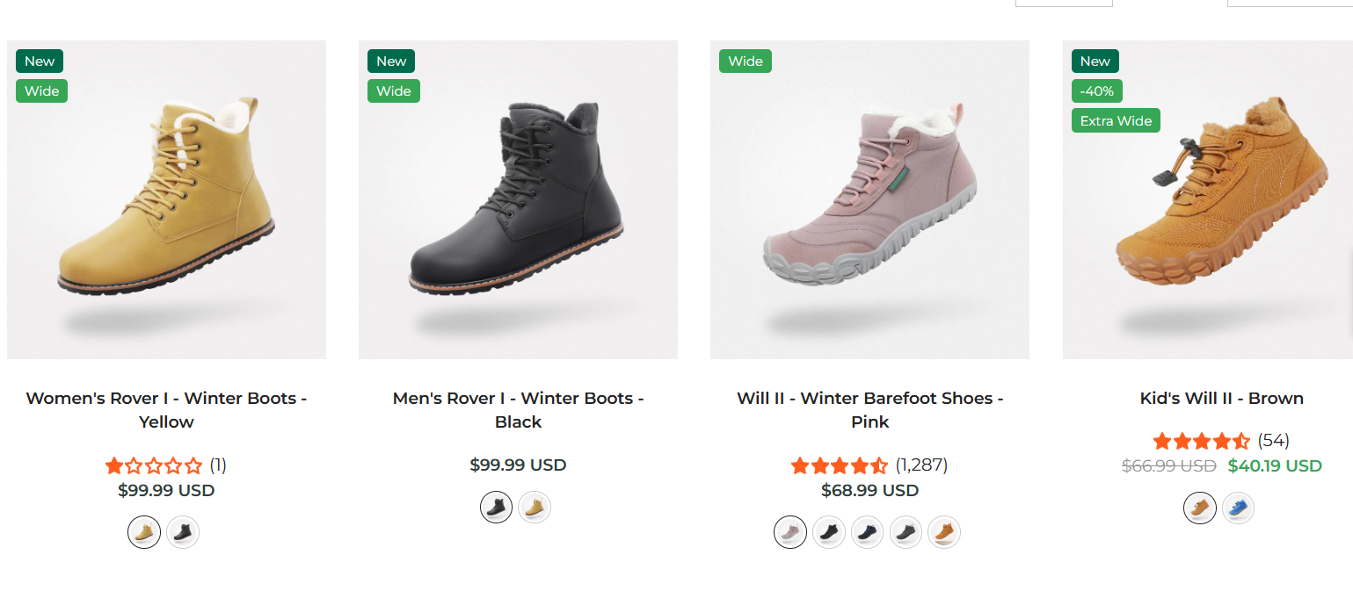Open Kid's Will II - Brown title link

pyautogui.click(x=1221, y=399)
